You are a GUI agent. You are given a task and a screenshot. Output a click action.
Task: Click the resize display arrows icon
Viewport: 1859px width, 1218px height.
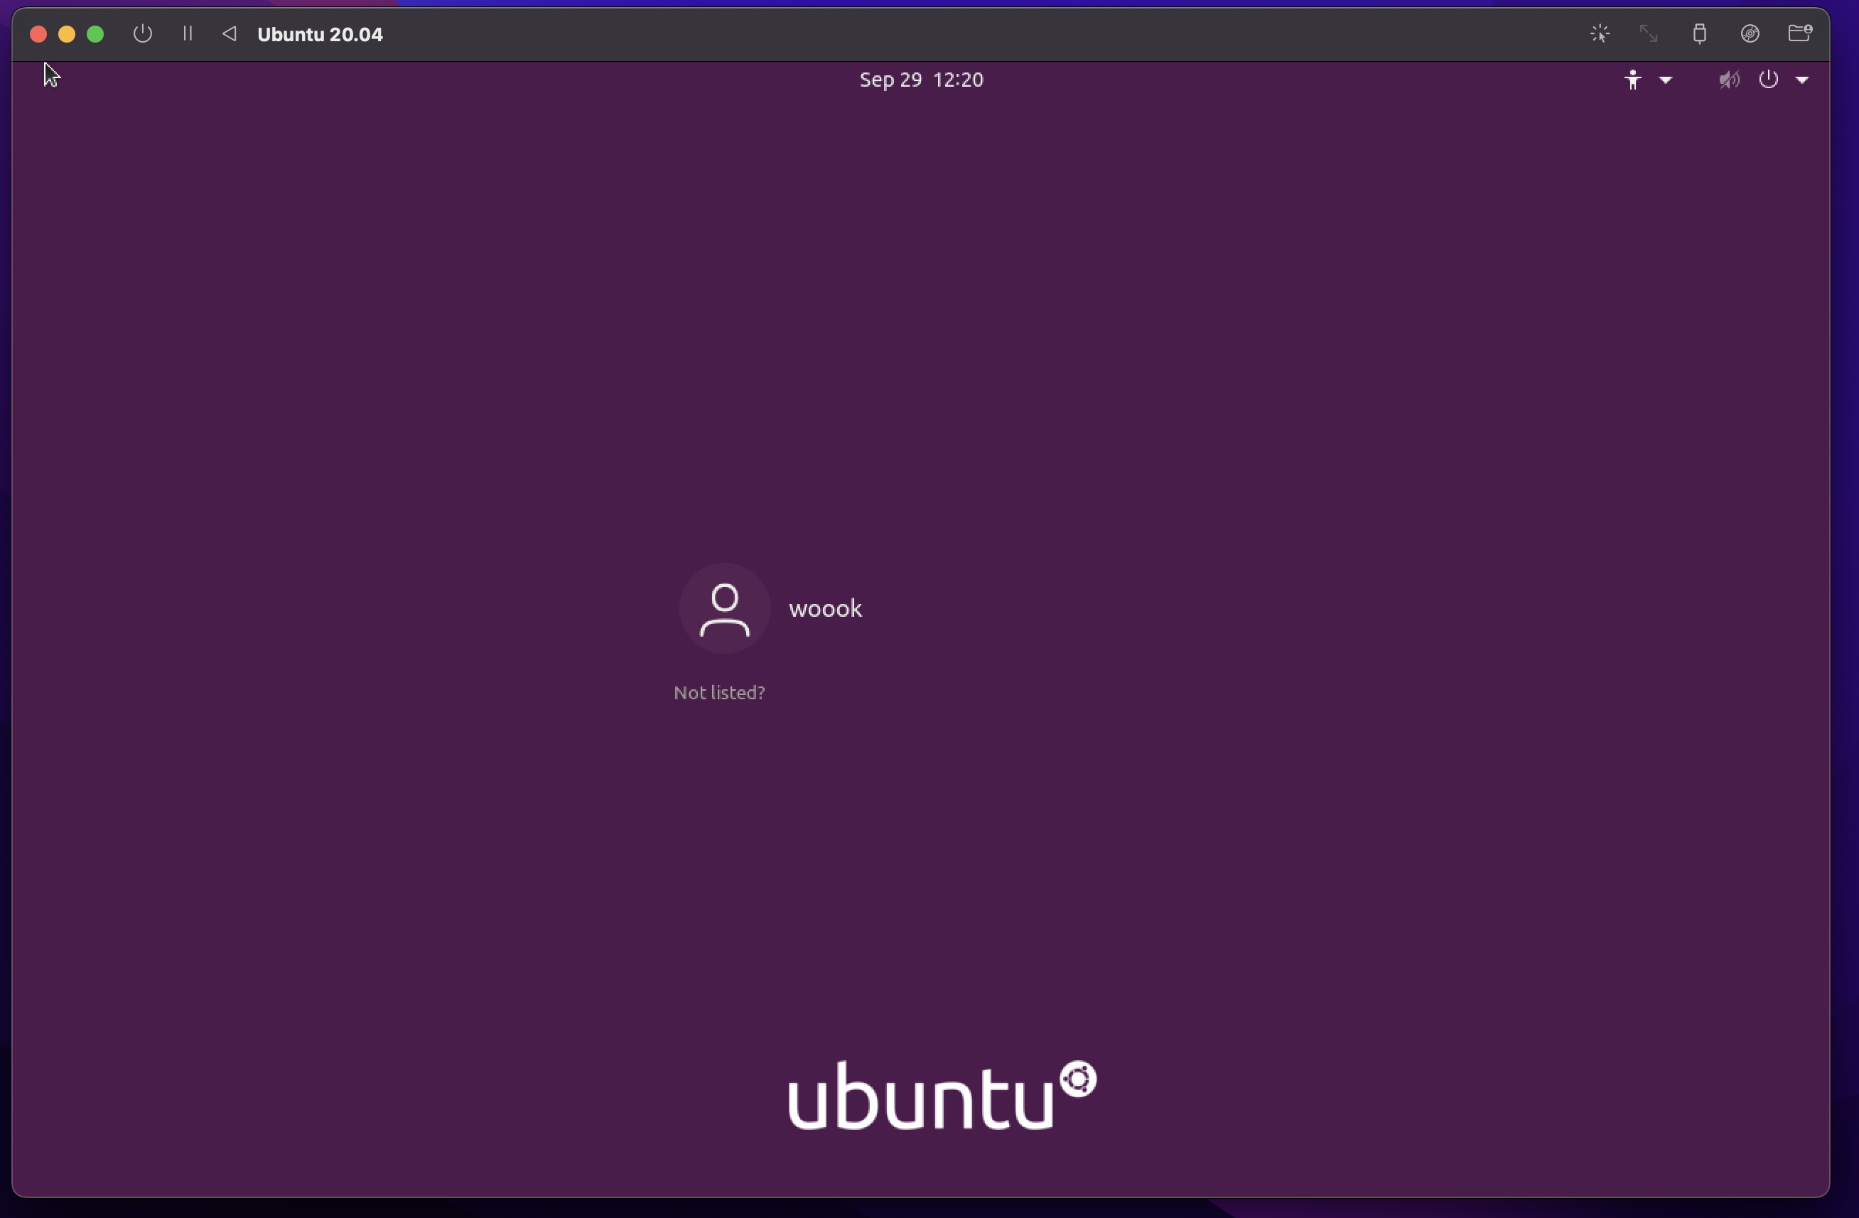click(x=1648, y=33)
